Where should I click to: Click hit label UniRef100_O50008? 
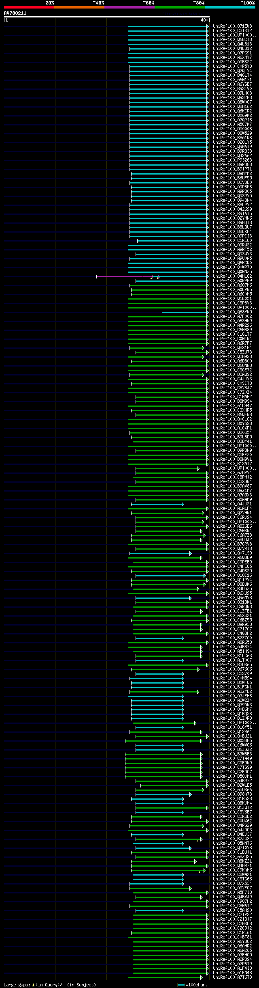pos(232,129)
